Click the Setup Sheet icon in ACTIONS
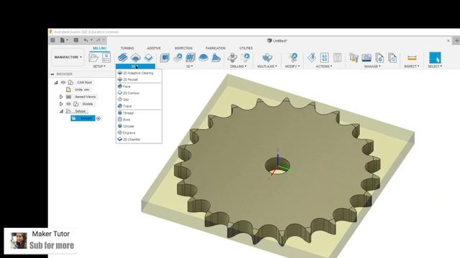The height and width of the screenshot is (258, 460). click(x=337, y=57)
